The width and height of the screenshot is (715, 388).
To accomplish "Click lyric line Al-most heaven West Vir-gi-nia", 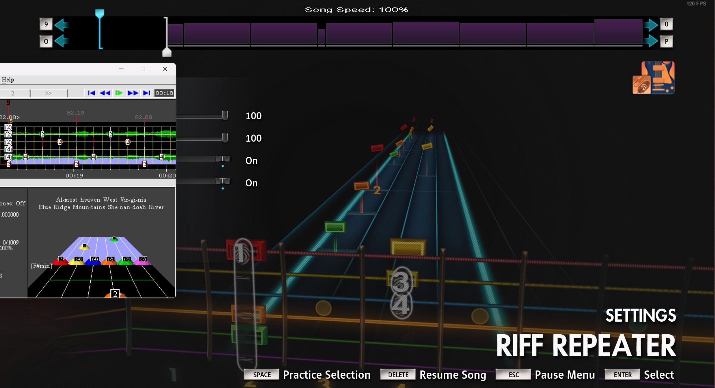I will point(101,200).
